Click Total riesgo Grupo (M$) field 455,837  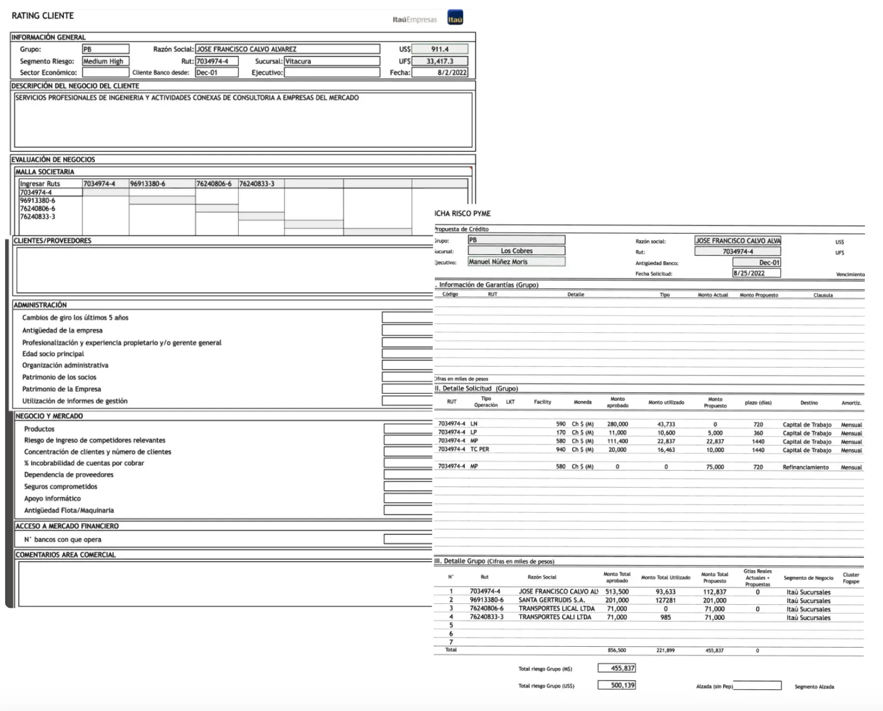coord(617,668)
